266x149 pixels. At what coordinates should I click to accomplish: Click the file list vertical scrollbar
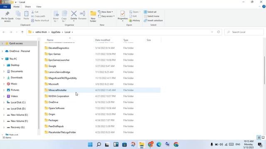(264, 70)
